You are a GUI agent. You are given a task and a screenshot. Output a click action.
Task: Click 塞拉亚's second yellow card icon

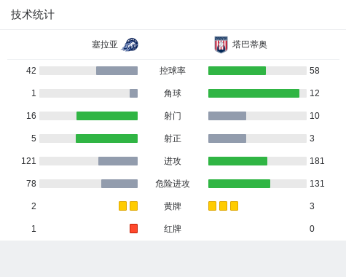pos(133,206)
